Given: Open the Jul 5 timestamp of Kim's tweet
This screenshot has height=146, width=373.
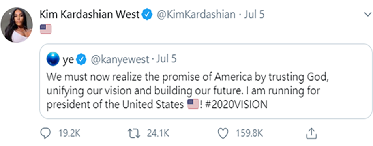Looking at the screenshot, I should pyautogui.click(x=254, y=15).
